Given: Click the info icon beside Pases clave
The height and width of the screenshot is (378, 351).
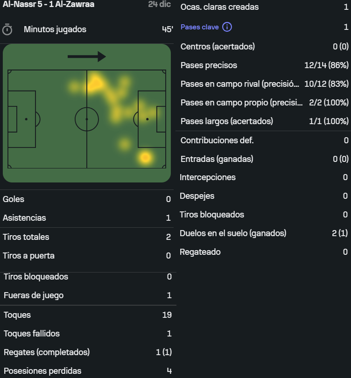Looking at the screenshot, I should click(227, 27).
